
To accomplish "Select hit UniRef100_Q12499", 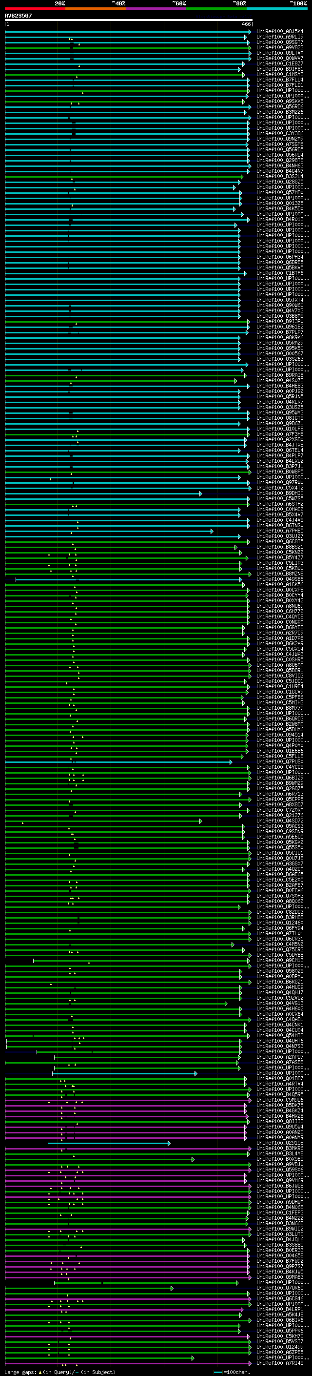I will coord(280,1347).
